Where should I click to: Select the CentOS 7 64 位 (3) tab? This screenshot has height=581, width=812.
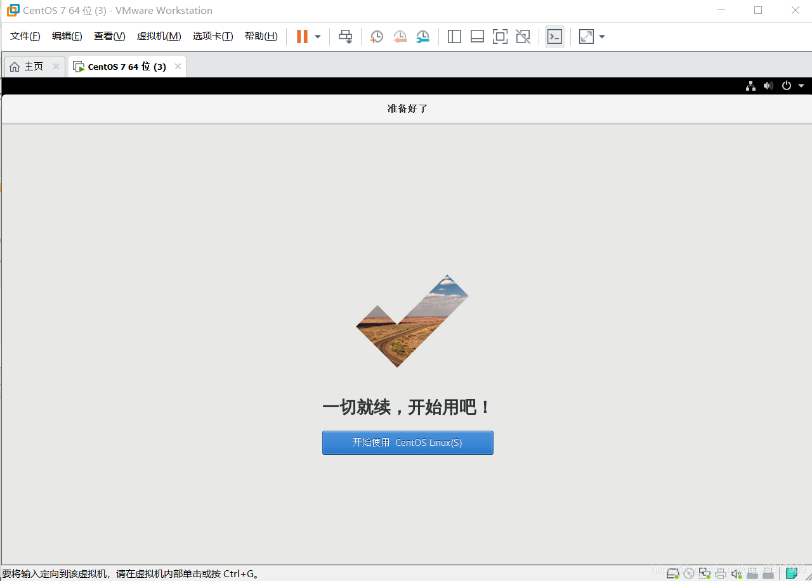coord(127,67)
